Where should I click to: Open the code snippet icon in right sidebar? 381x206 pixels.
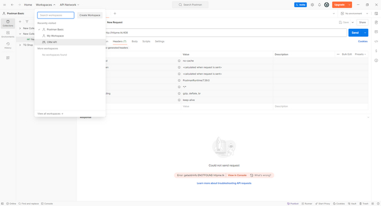pyautogui.click(x=376, y=41)
